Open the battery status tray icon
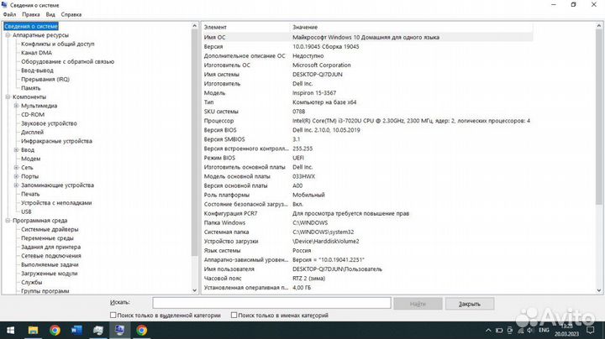The width and height of the screenshot is (605, 339). (499, 331)
